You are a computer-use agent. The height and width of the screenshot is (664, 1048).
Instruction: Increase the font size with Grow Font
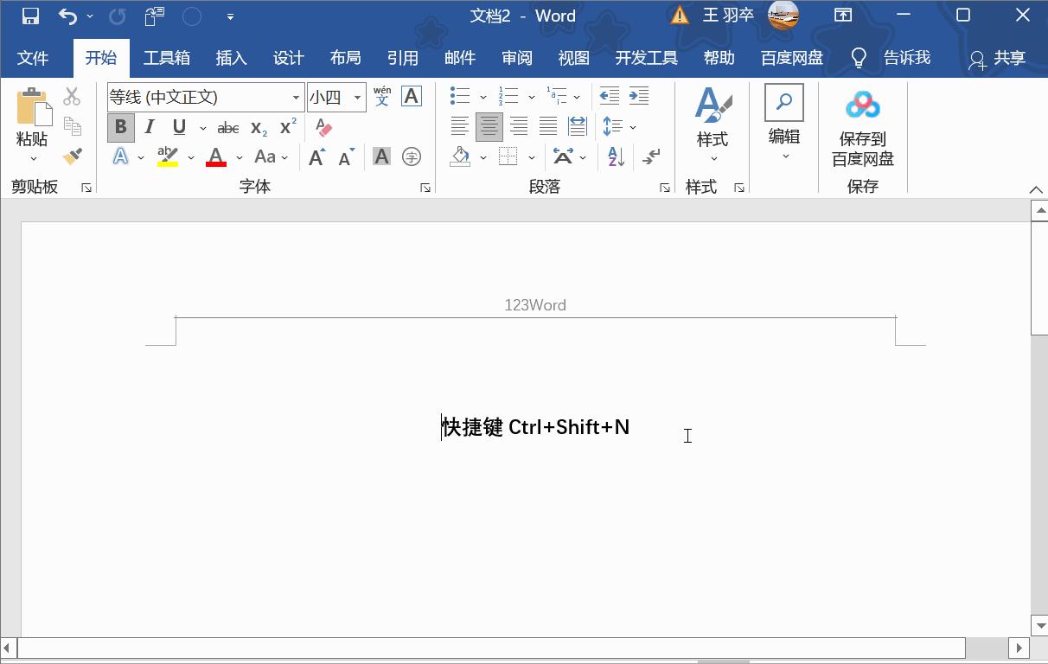tap(316, 156)
